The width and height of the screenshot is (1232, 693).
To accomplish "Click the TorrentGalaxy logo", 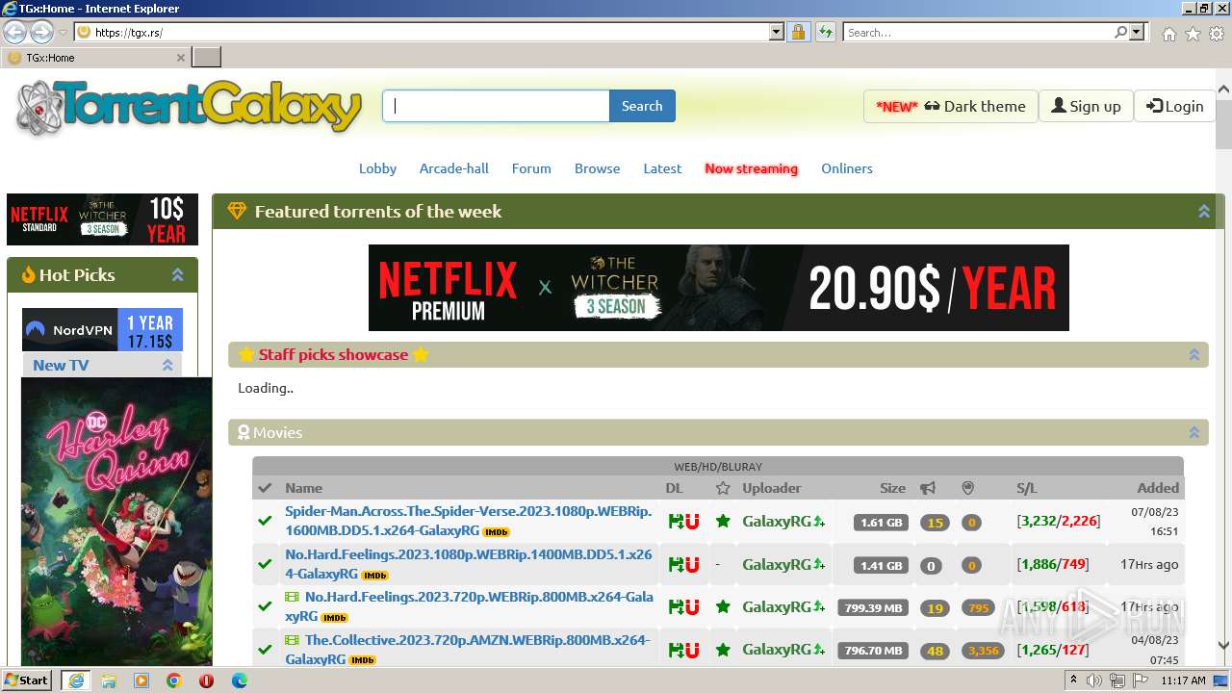I will point(189,107).
